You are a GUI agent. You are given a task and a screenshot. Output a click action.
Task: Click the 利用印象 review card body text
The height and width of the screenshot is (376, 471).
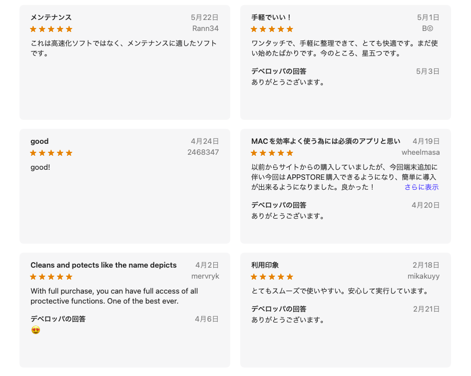(x=340, y=291)
